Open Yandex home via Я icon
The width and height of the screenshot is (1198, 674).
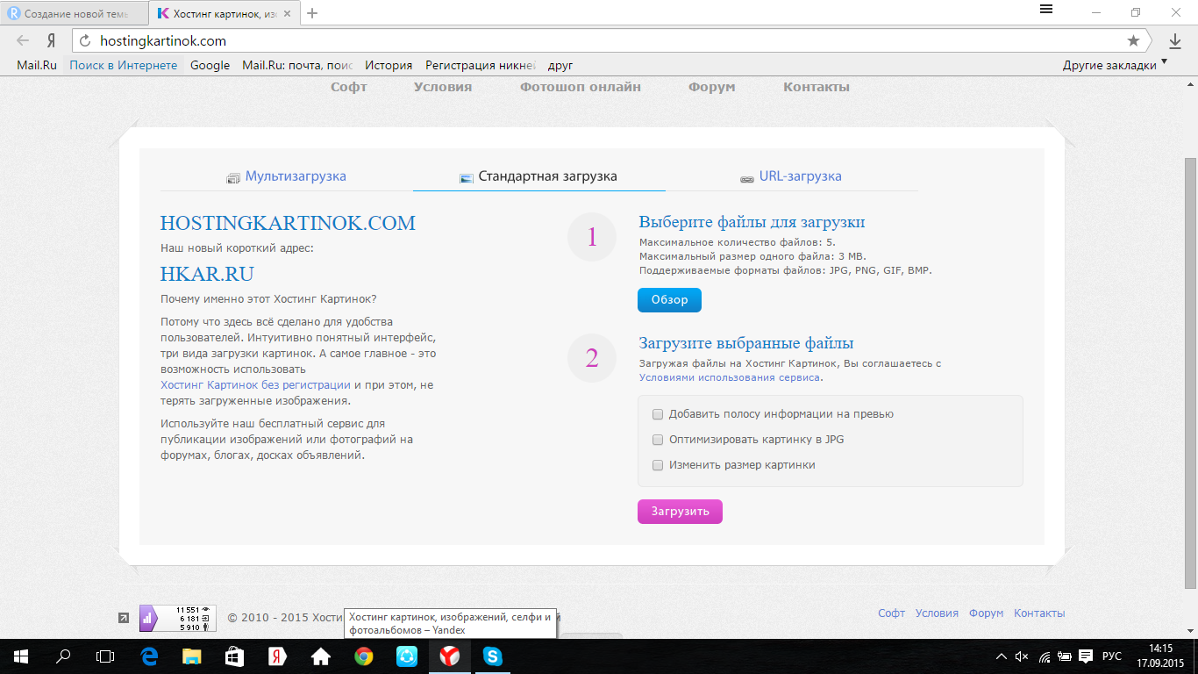point(51,40)
